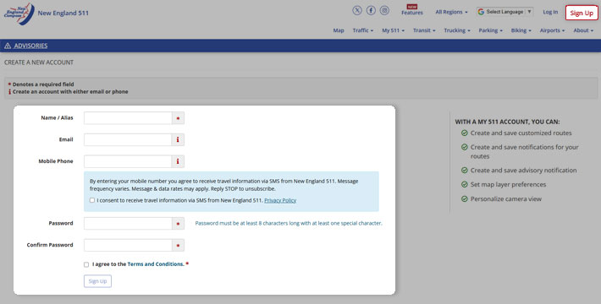Click the info icon beside Mobile Phone field
This screenshot has width=601, height=304.
(x=178, y=161)
